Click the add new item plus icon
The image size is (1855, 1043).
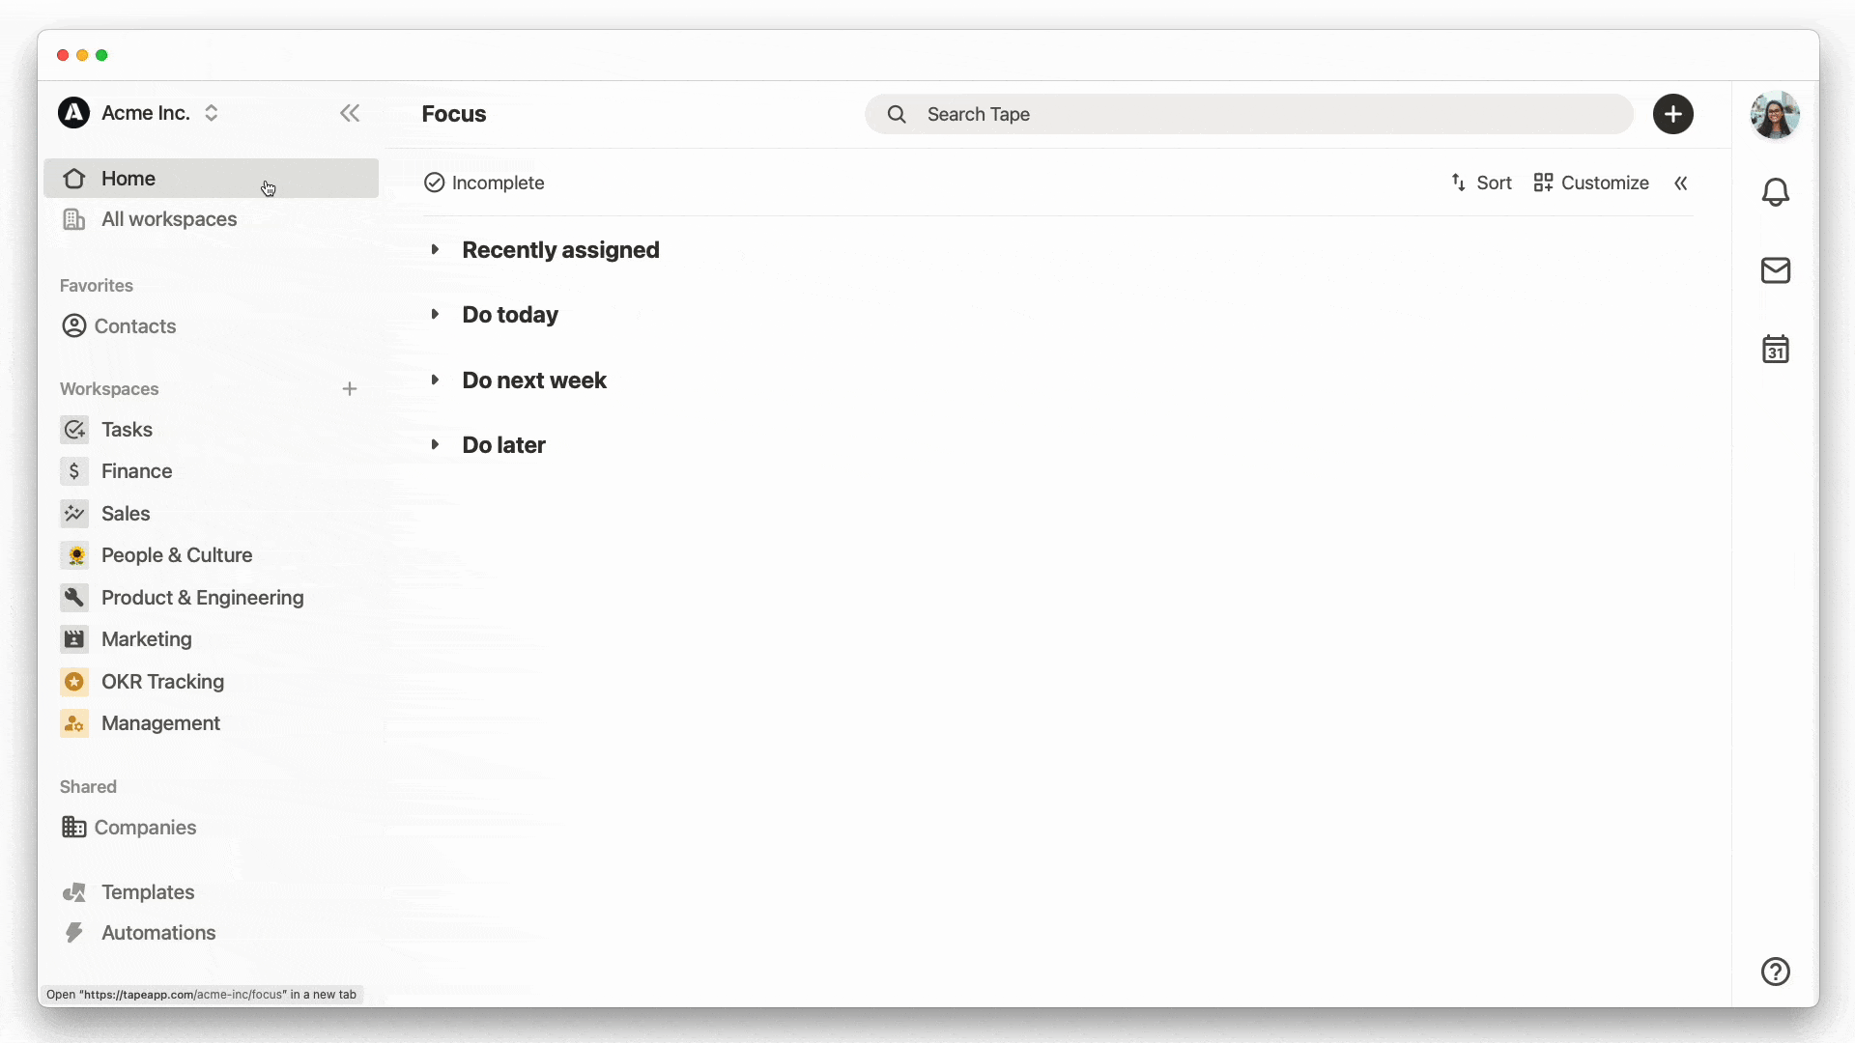[x=1672, y=113]
